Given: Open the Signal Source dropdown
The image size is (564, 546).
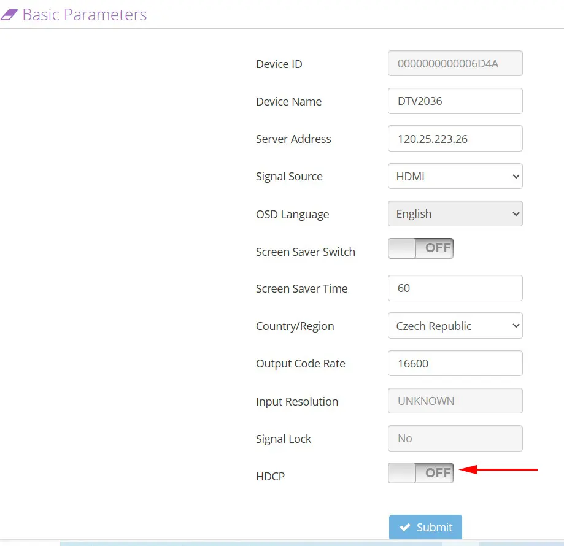Looking at the screenshot, I should (455, 176).
